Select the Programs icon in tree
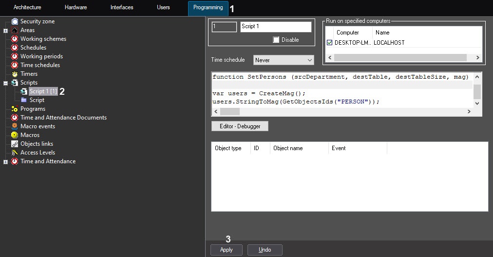493x257 pixels. point(15,109)
